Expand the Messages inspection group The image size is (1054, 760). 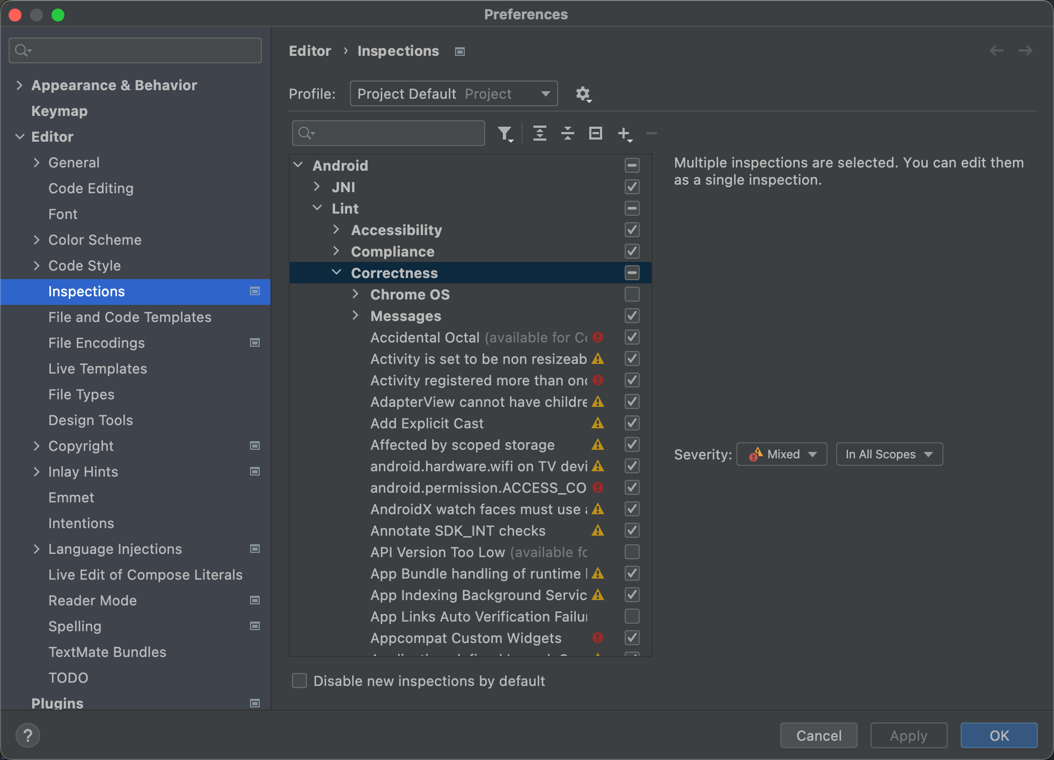tap(355, 316)
